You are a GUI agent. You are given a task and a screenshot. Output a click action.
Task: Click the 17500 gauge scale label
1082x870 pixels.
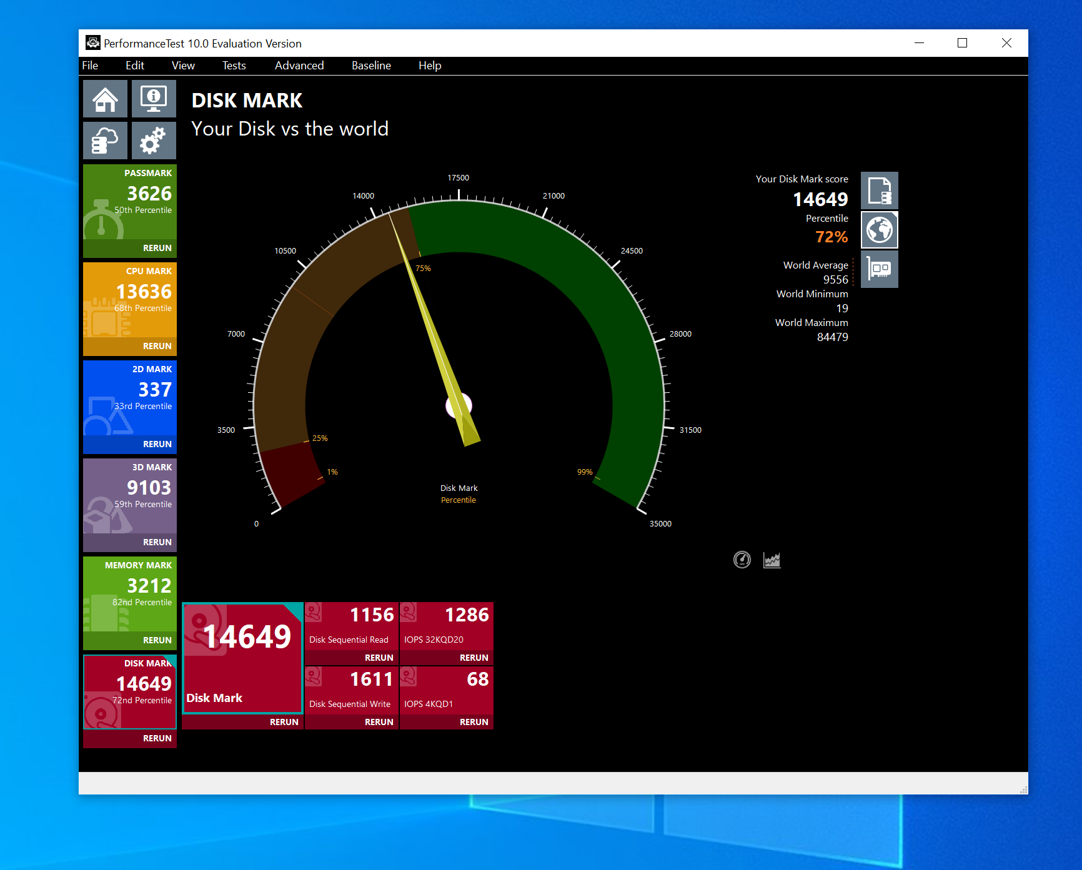[459, 178]
